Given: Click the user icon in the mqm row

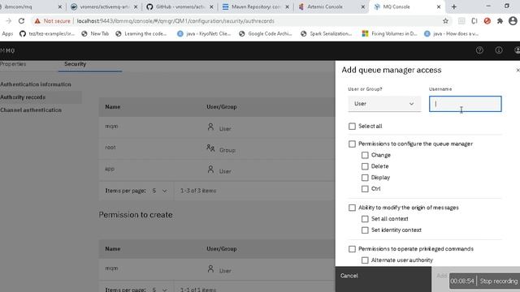Looking at the screenshot, I should tap(210, 127).
